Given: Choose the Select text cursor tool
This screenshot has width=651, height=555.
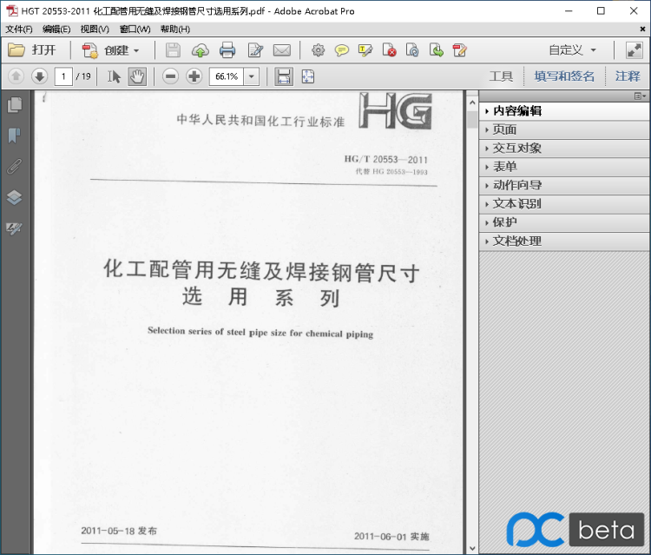Looking at the screenshot, I should pos(114,76).
